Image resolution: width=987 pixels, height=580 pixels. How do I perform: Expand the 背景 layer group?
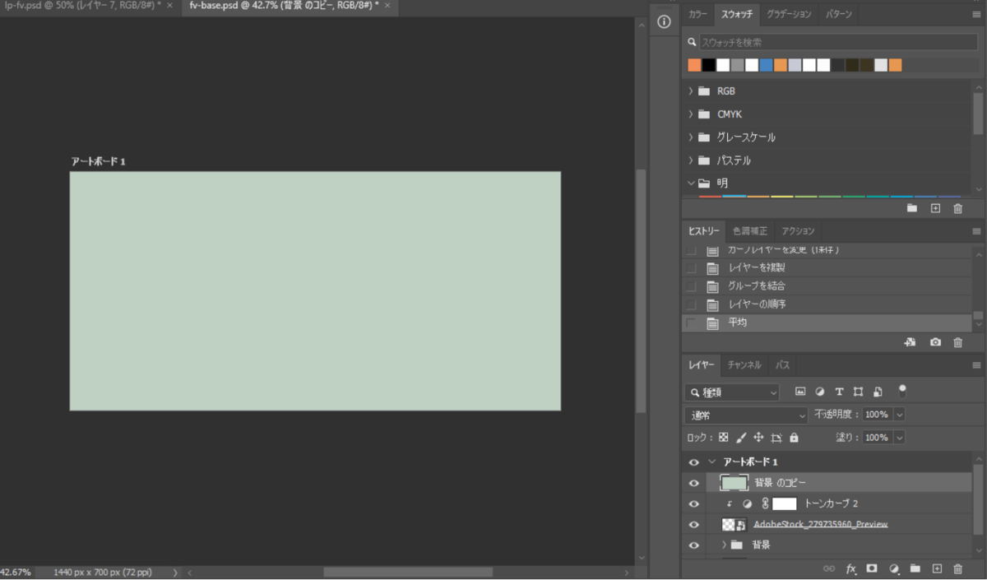(x=725, y=545)
